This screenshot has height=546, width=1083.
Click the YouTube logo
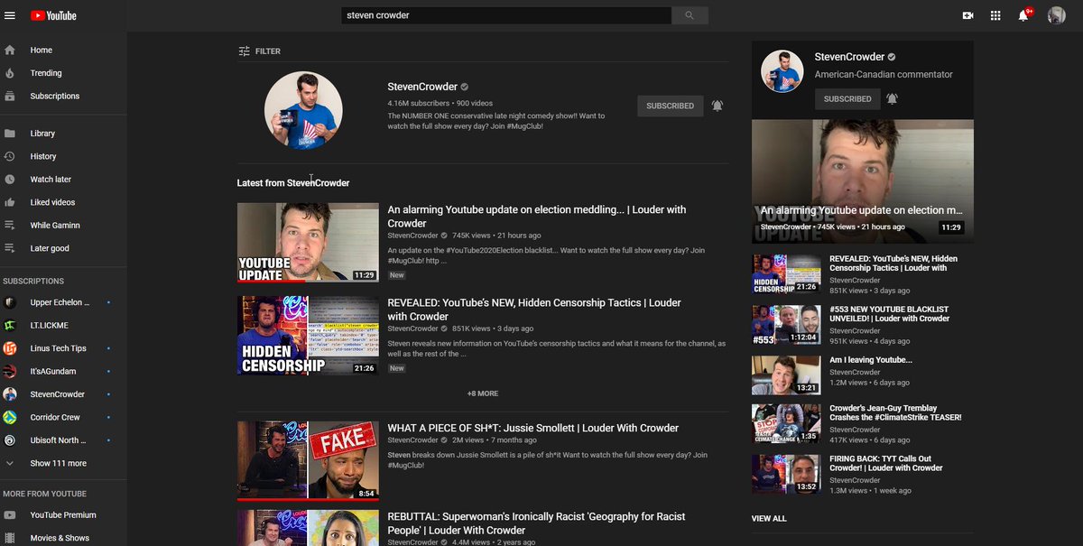tap(53, 15)
